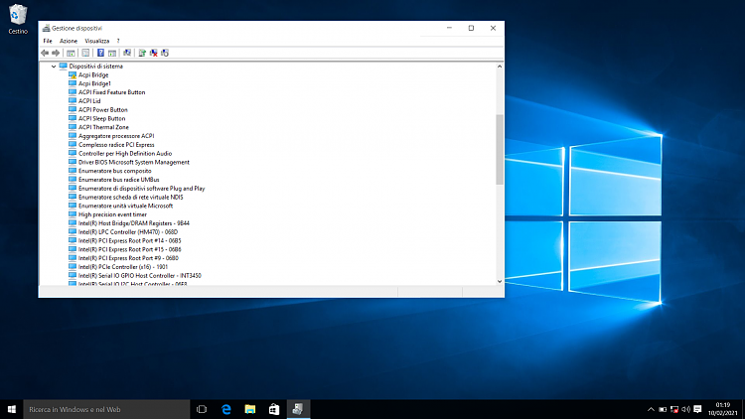Click the volume speaker icon in tray
The height and width of the screenshot is (419, 745).
pyautogui.click(x=685, y=409)
